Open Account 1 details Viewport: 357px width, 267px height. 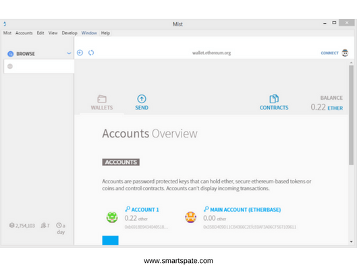pos(145,210)
